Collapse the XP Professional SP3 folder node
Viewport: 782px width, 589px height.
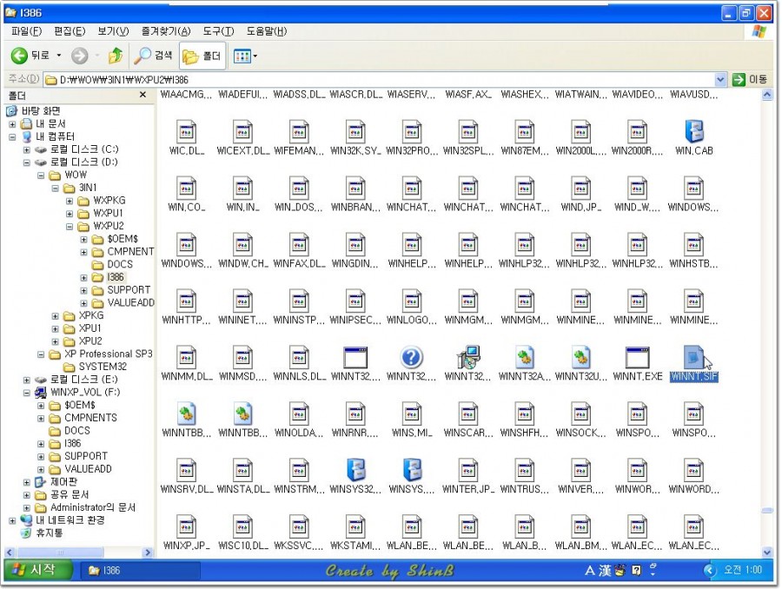[41, 354]
